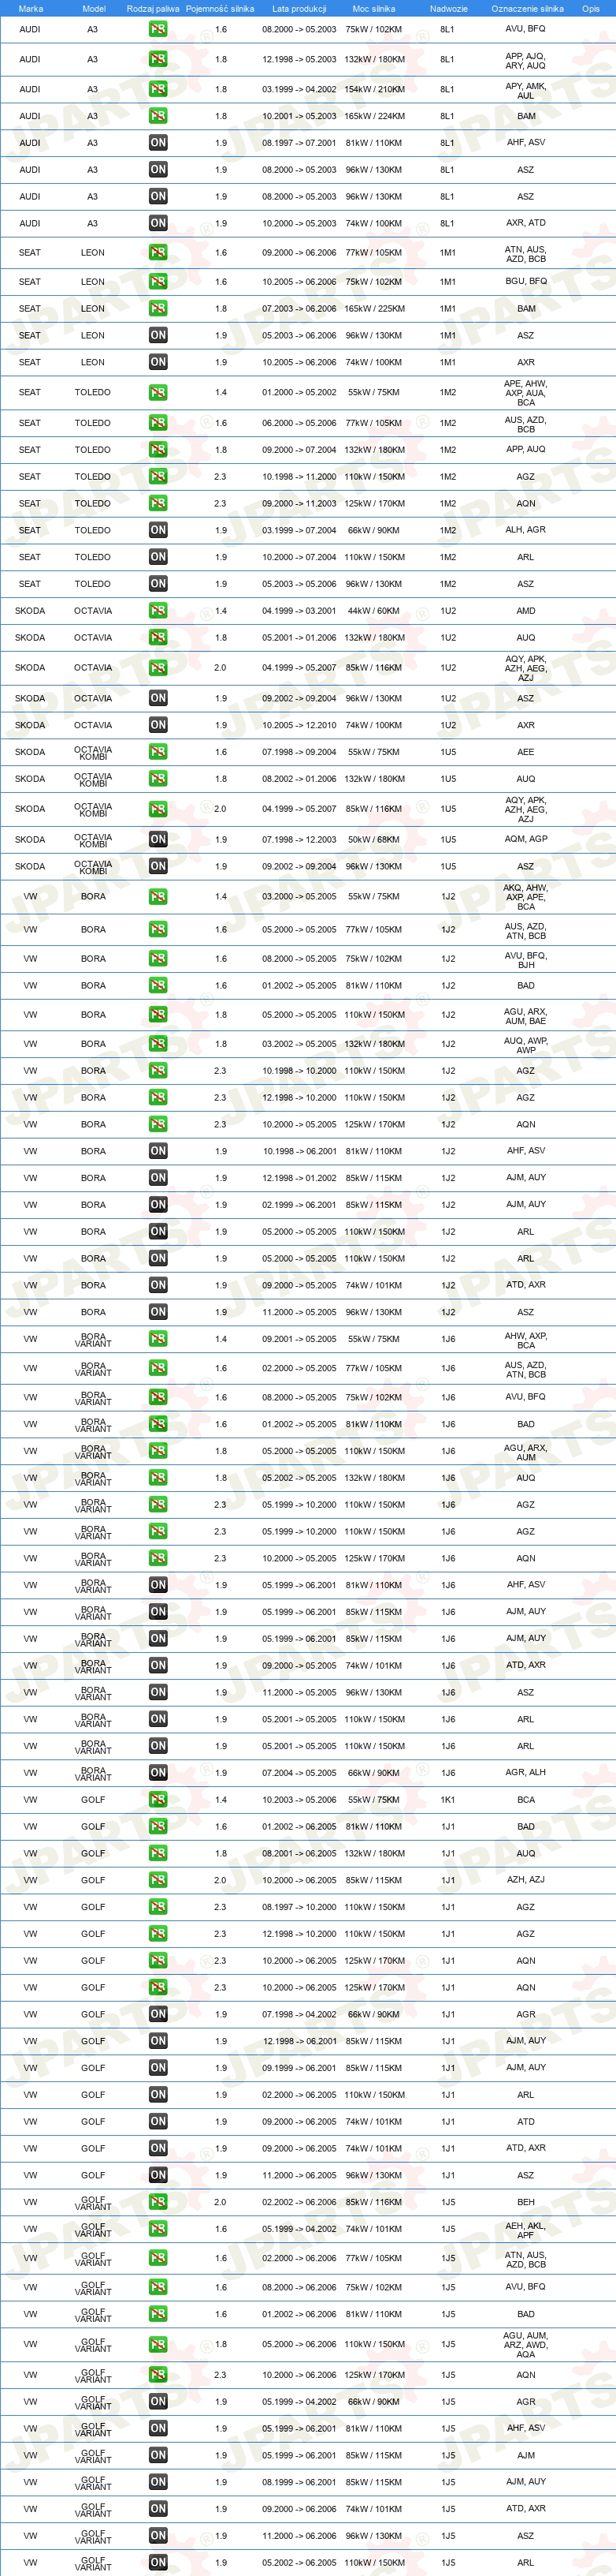Click production years 03.1999 -> 04.2002

click(299, 89)
